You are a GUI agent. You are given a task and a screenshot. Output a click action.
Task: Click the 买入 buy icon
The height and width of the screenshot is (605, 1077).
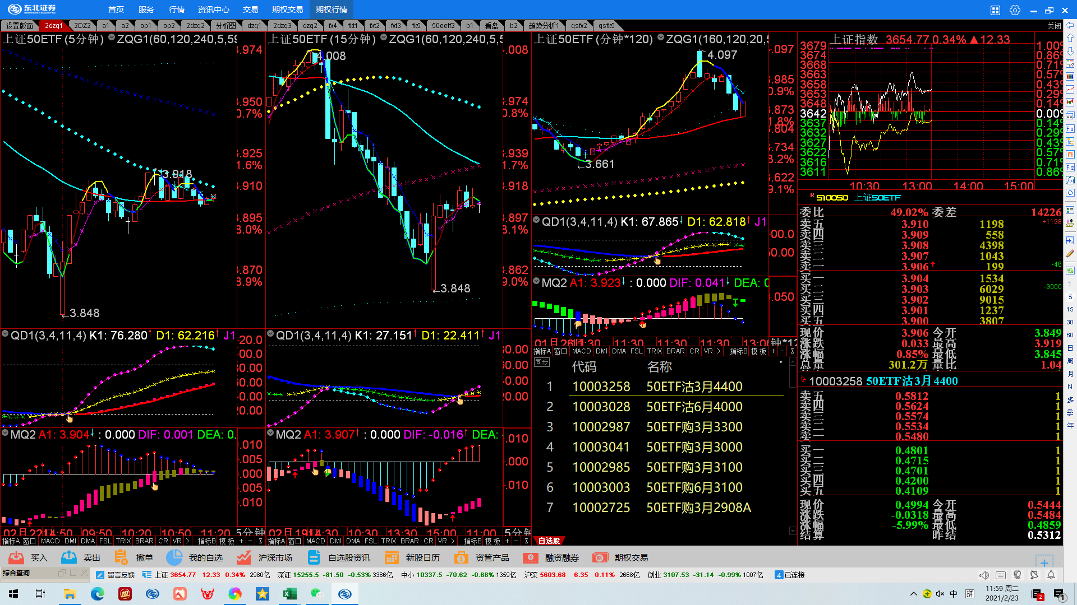[16, 557]
